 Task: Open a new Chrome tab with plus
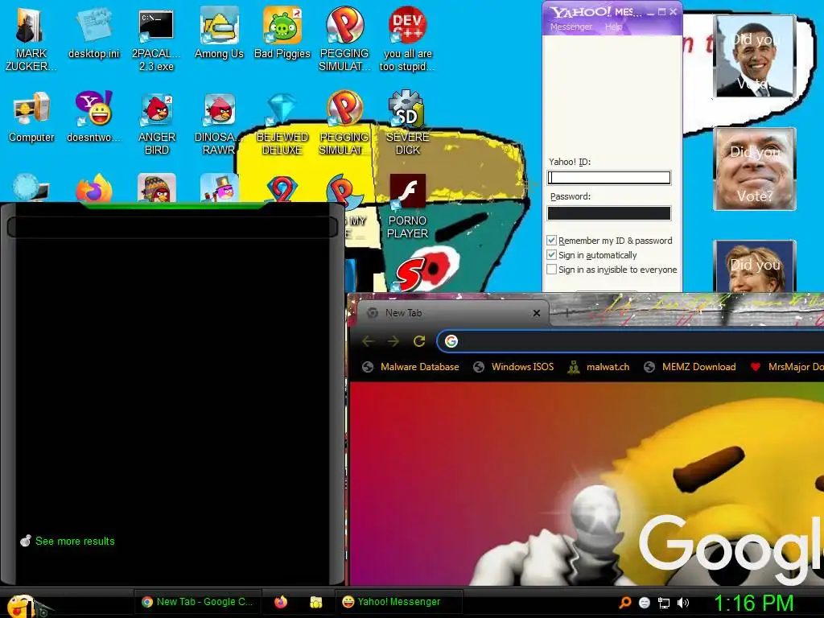pos(566,313)
